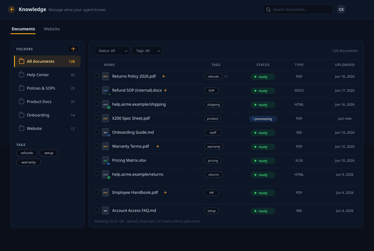Screen dimensions: 374x251
Task: Click the PDF icon for Employee Handbook.pdf
Action: click(105, 193)
